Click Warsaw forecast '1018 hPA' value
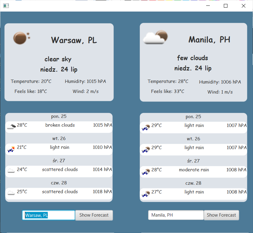 [x=102, y=192]
